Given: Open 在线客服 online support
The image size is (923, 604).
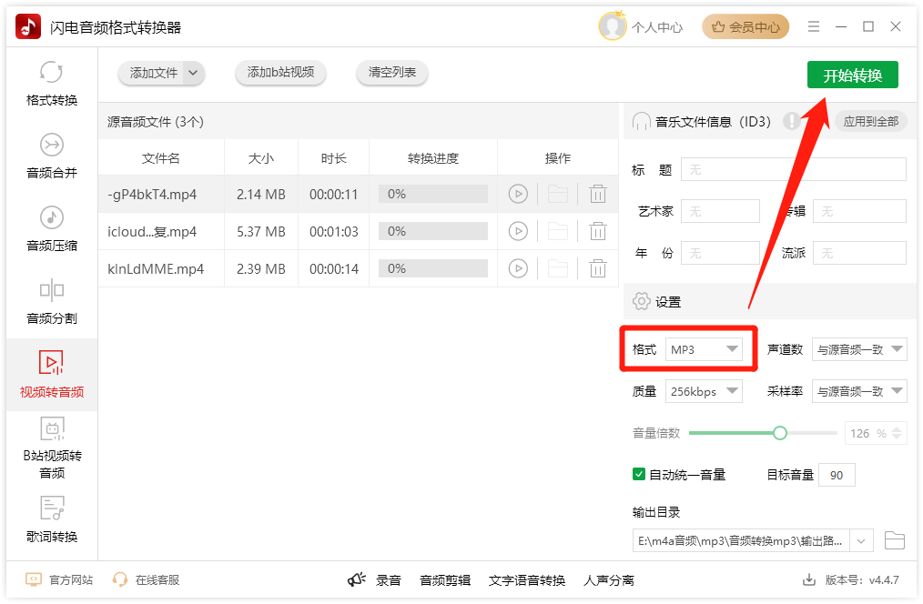Looking at the screenshot, I should [x=146, y=580].
